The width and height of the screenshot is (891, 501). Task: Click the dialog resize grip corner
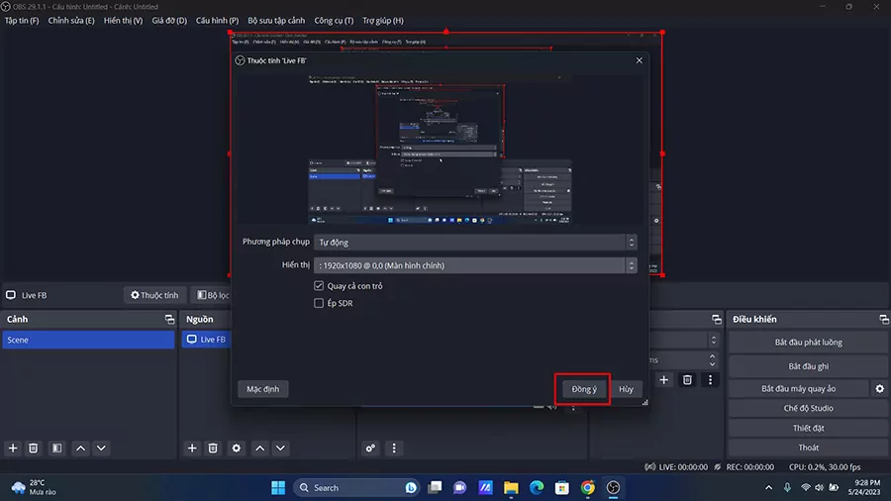644,402
